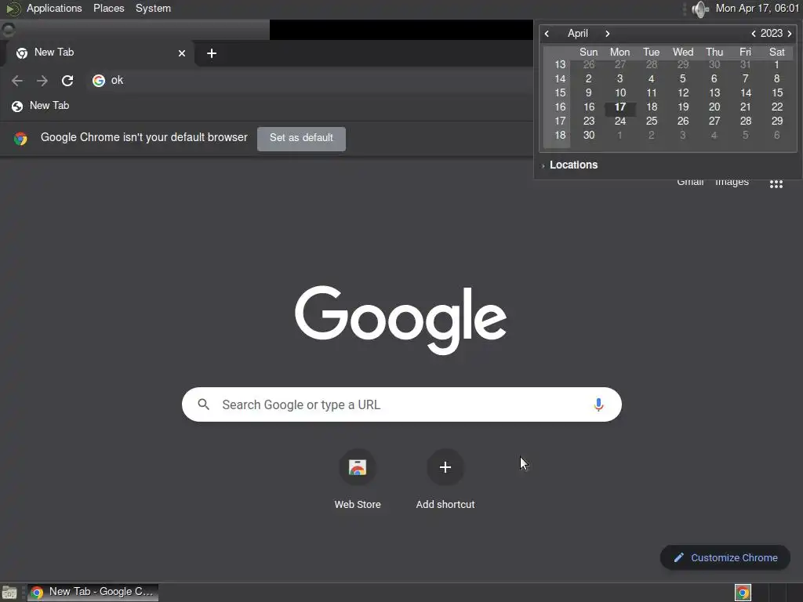Open the Images link
Screen dimensions: 803x602
[732, 182]
